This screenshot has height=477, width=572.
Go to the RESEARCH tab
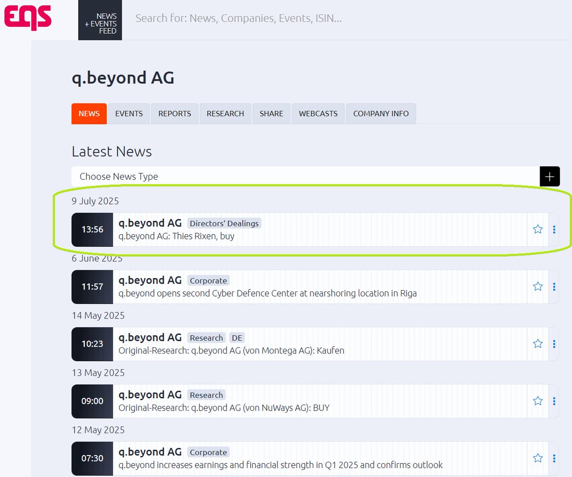click(x=225, y=114)
